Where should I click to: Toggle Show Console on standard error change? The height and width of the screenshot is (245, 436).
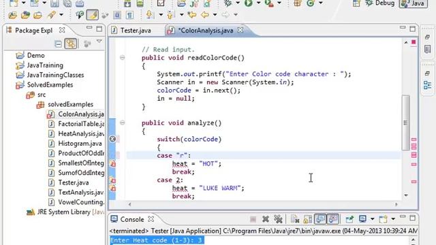tap(332, 219)
